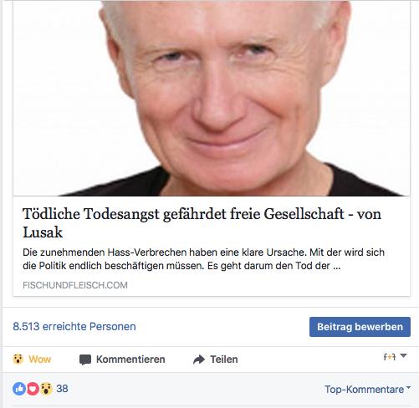Click the small caret after Top-Kommentare

pyautogui.click(x=408, y=388)
